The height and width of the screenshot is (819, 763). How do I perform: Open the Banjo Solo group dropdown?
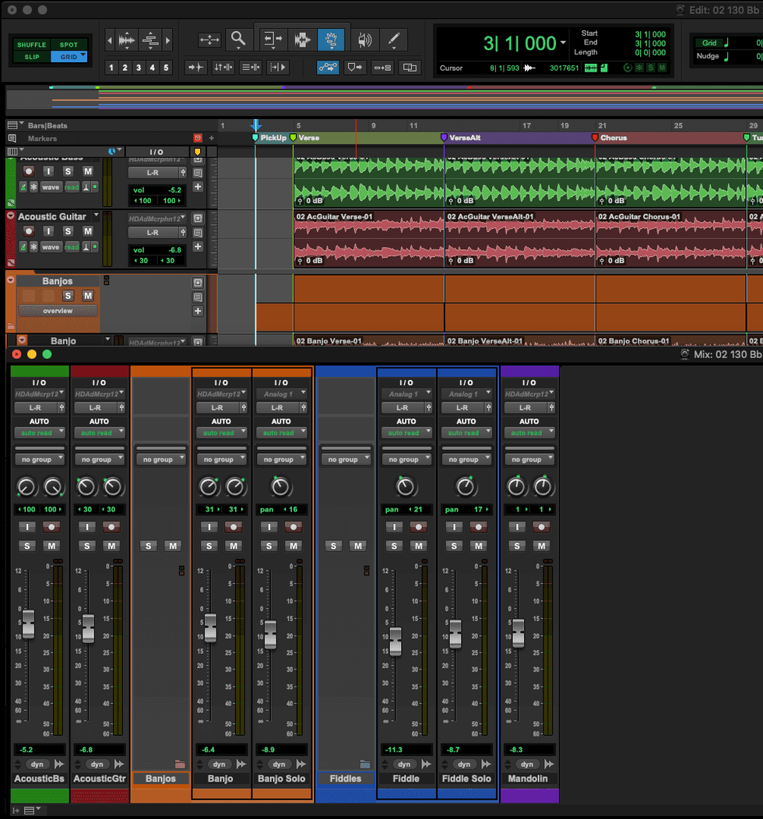281,459
